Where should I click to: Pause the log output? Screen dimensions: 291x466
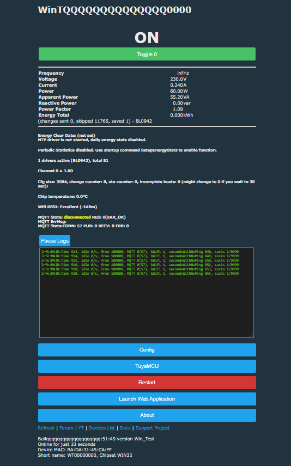54,241
